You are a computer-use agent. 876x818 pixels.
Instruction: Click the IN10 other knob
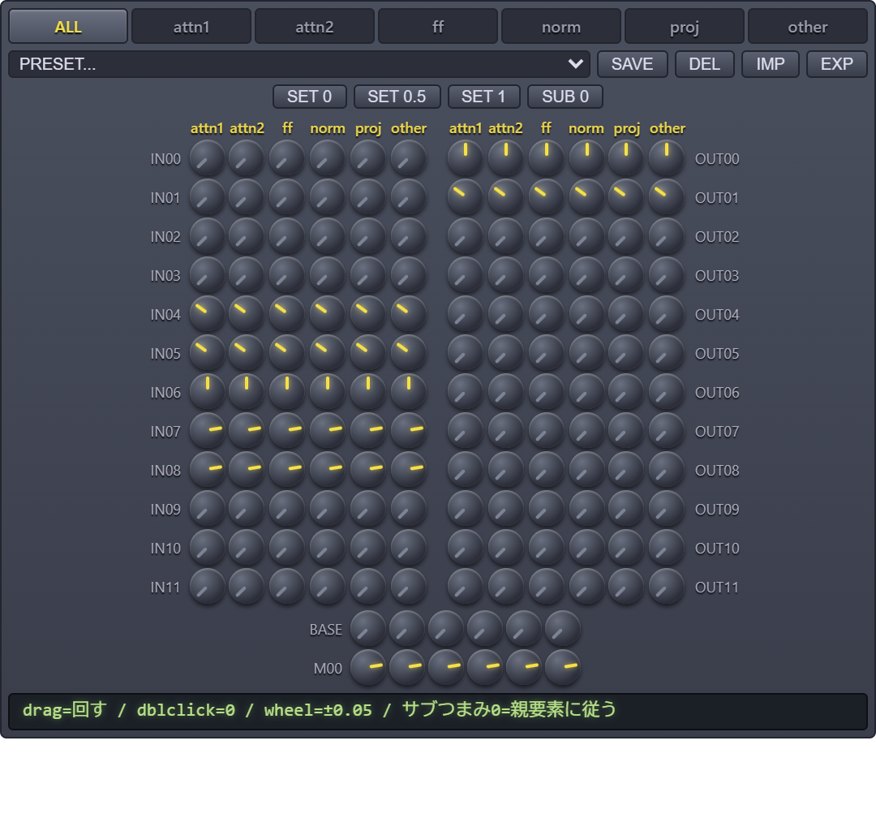pyautogui.click(x=408, y=548)
